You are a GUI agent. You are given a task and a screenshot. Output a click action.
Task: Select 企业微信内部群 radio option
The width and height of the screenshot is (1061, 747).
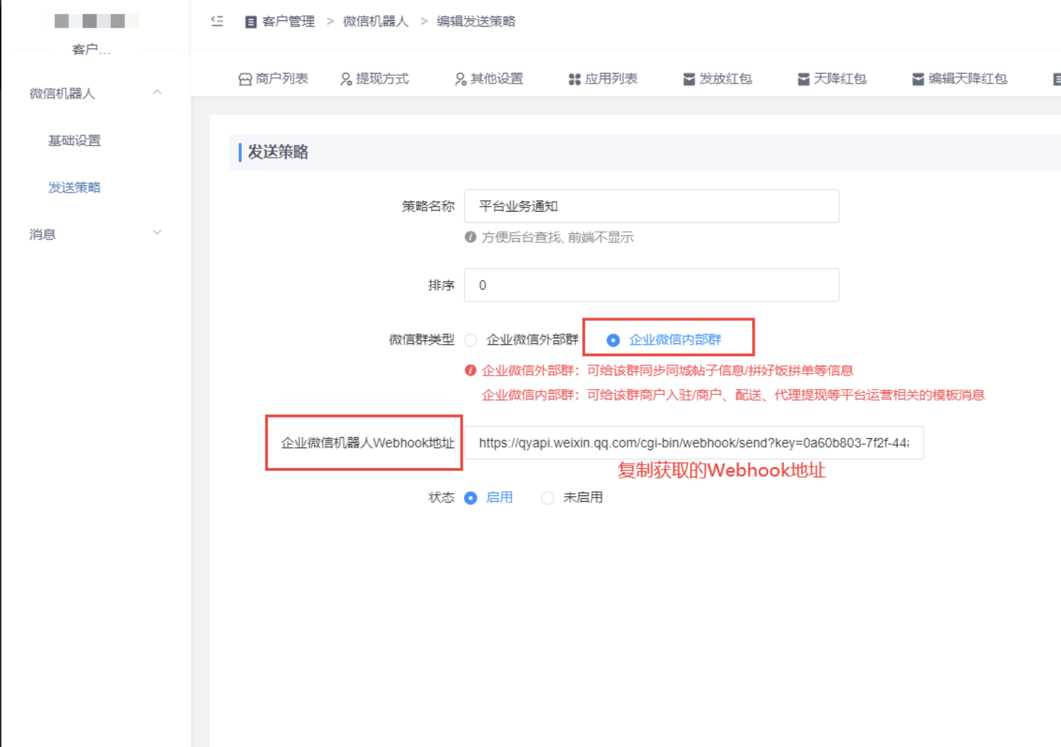pyautogui.click(x=613, y=340)
